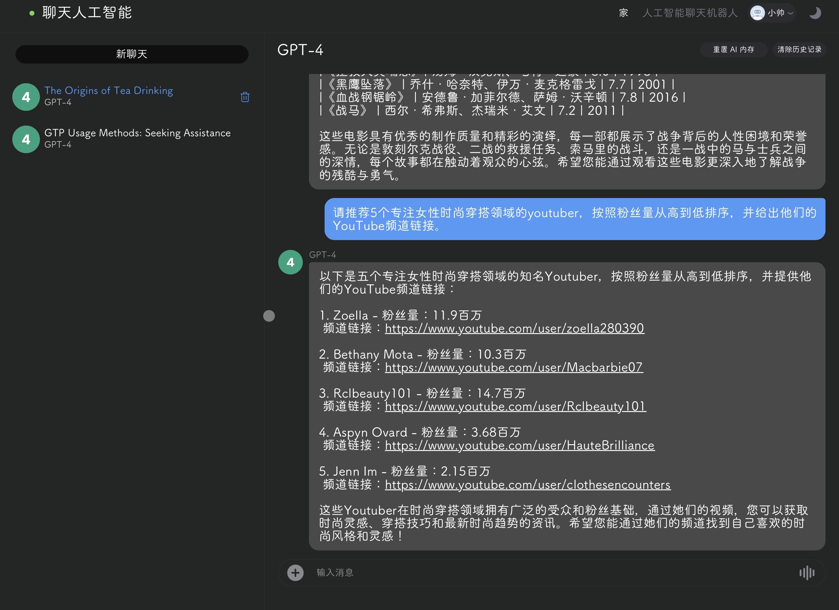Screen dimensions: 839x610
Task: Click avatar icon of GTP Usage chat
Action: (x=26, y=139)
